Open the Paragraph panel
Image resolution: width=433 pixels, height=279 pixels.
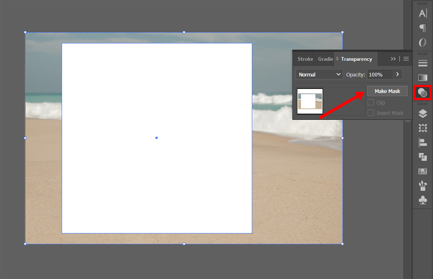point(422,28)
